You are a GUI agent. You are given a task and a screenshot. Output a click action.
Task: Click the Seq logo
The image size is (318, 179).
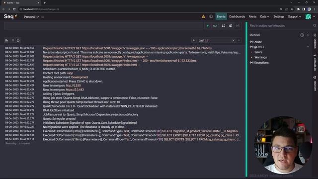[10, 16]
